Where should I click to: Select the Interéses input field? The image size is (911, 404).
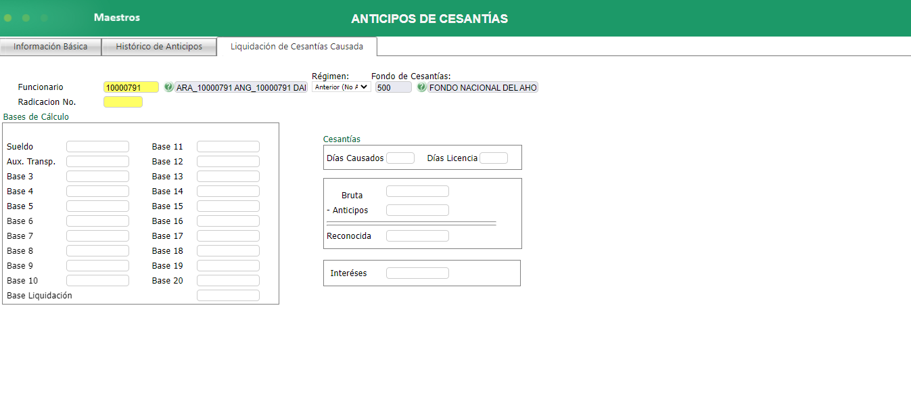417,273
